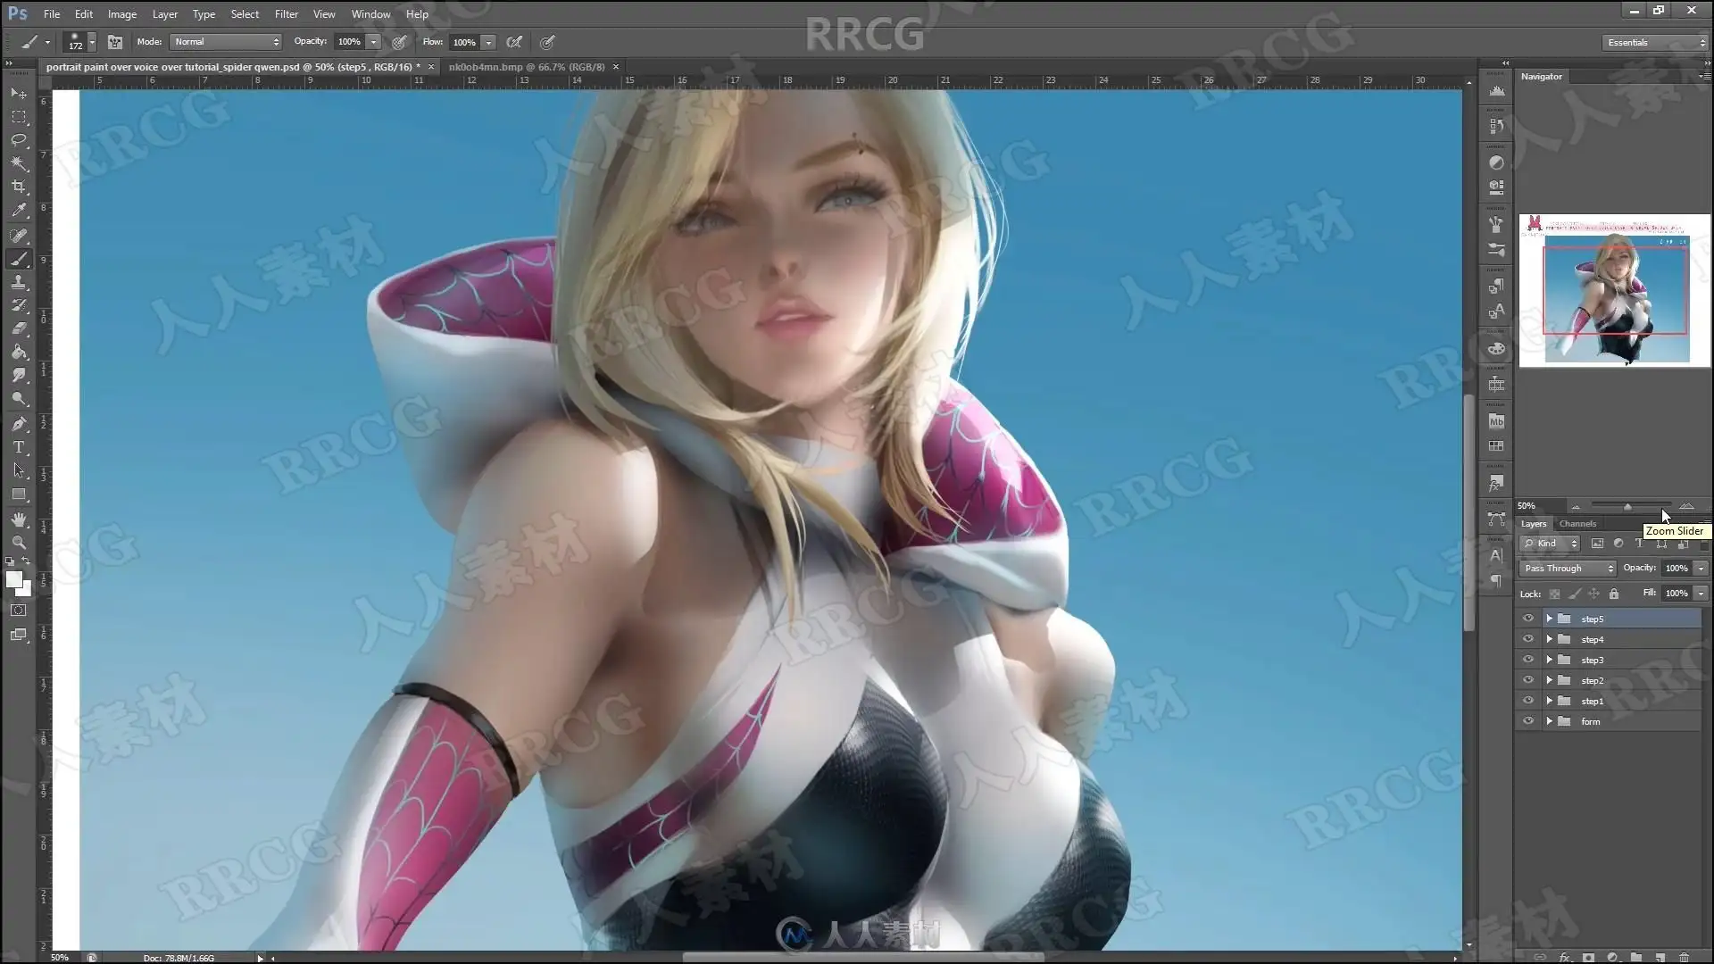The height and width of the screenshot is (964, 1714).
Task: Click the Navigator preview thumbnail
Action: [x=1614, y=290]
